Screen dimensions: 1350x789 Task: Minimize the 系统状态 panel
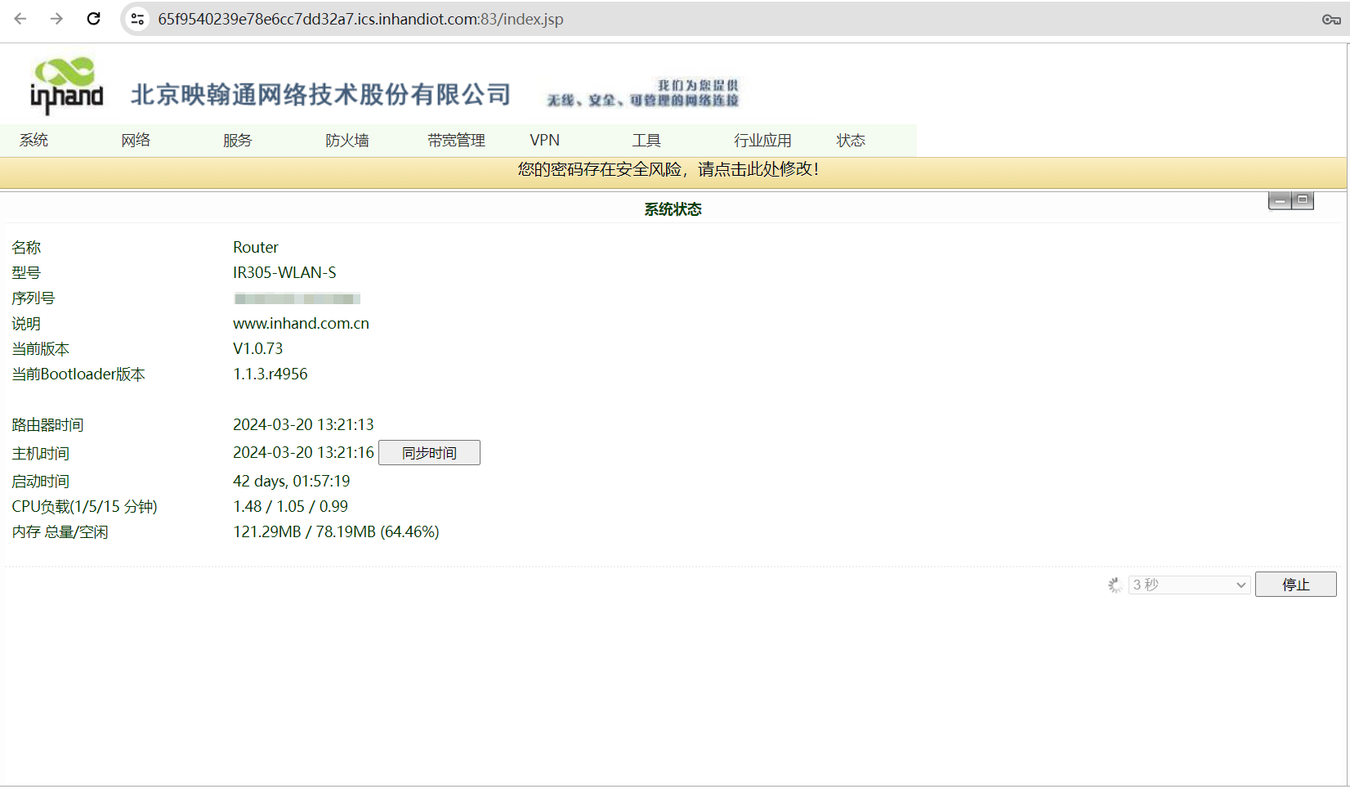1280,200
